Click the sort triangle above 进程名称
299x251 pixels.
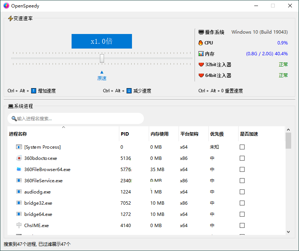tap(63, 127)
